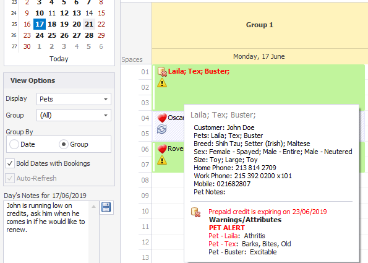The width and height of the screenshot is (368, 263).
Task: Select date 24 in the calendar
Action: click(40, 35)
